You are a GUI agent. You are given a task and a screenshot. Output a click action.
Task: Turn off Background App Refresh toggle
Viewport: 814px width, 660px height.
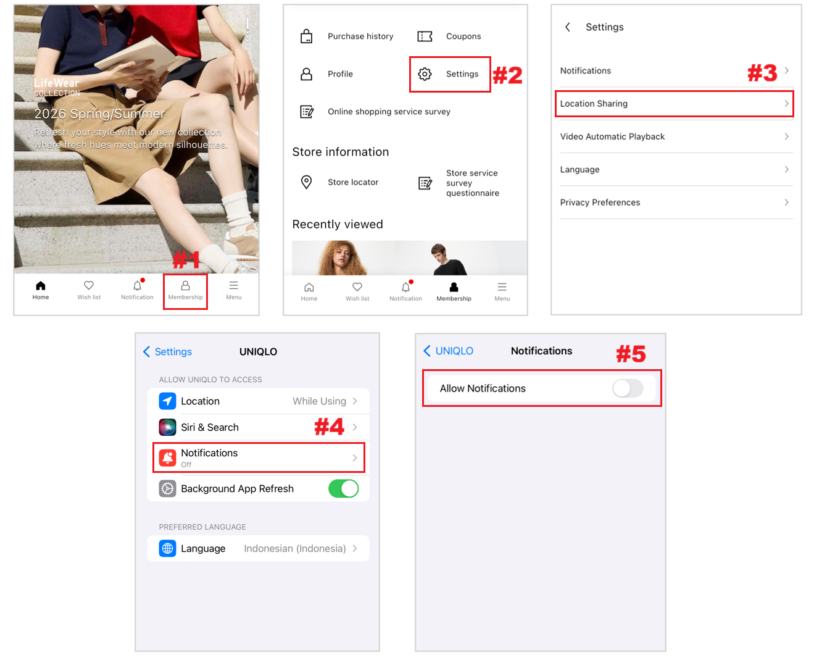343,488
